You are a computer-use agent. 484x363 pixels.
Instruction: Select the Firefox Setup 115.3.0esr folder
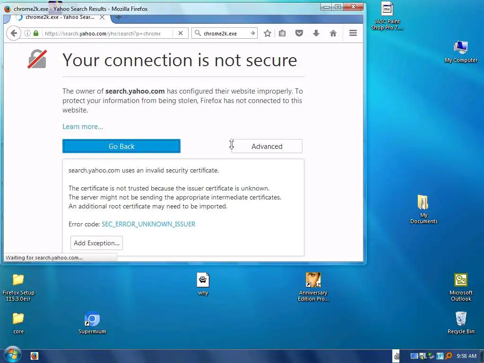click(18, 287)
